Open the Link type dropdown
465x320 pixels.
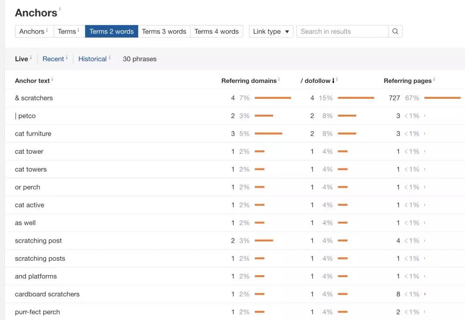pos(271,31)
